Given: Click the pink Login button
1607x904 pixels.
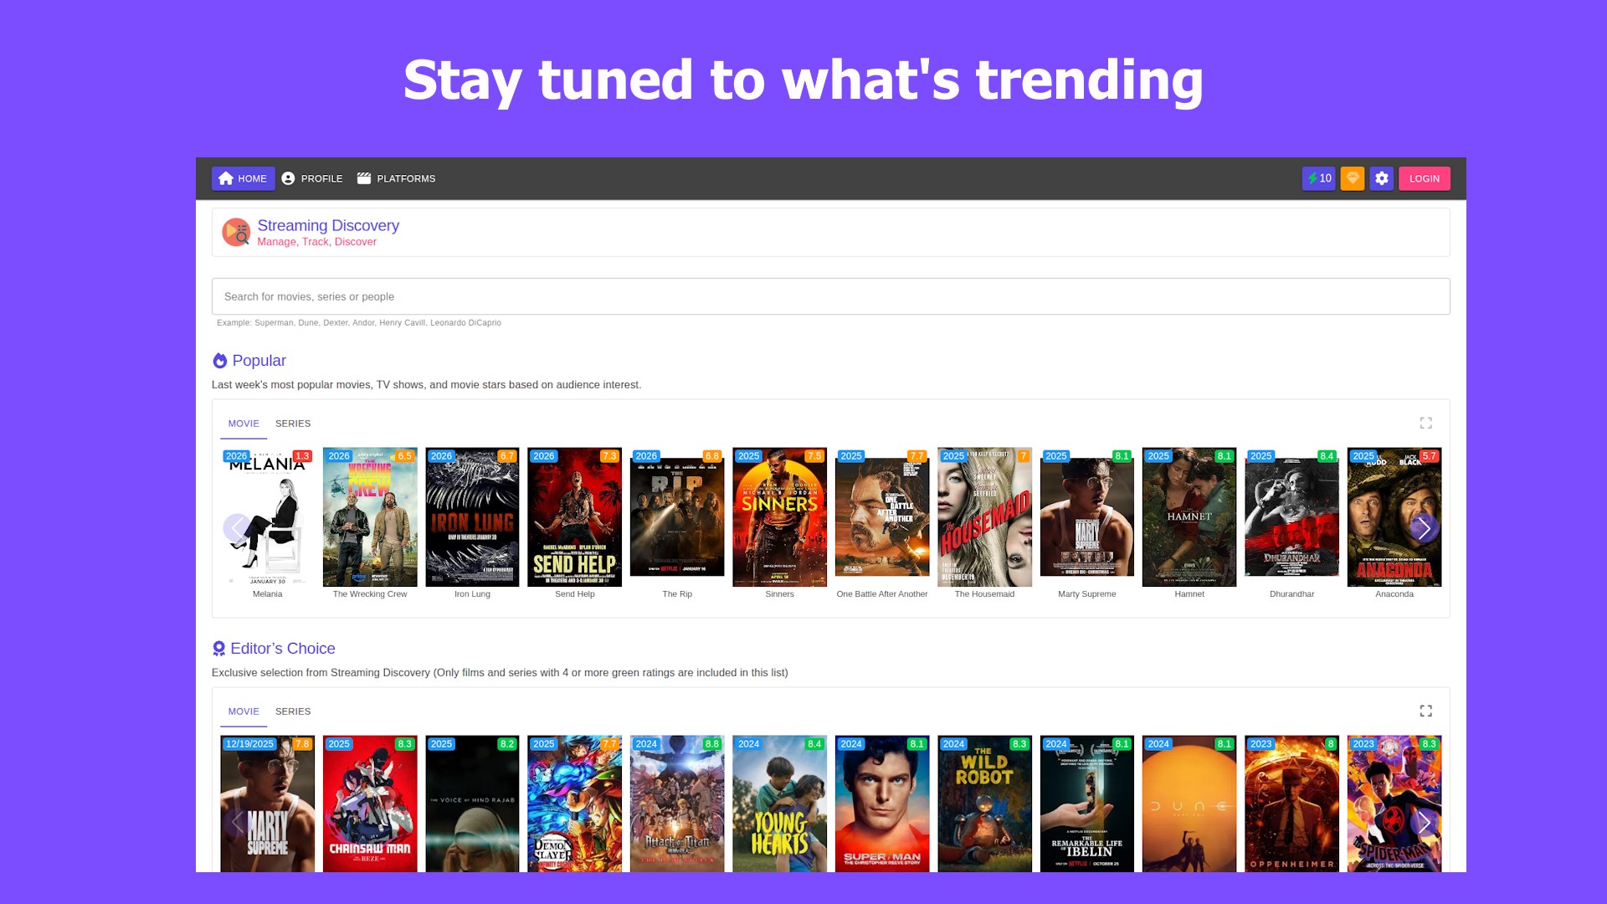Looking at the screenshot, I should click(1425, 178).
